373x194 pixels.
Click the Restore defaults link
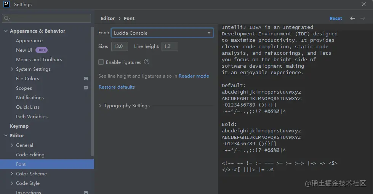pos(117,87)
